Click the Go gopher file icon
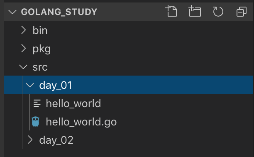The height and width of the screenshot is (157, 254). (35, 122)
